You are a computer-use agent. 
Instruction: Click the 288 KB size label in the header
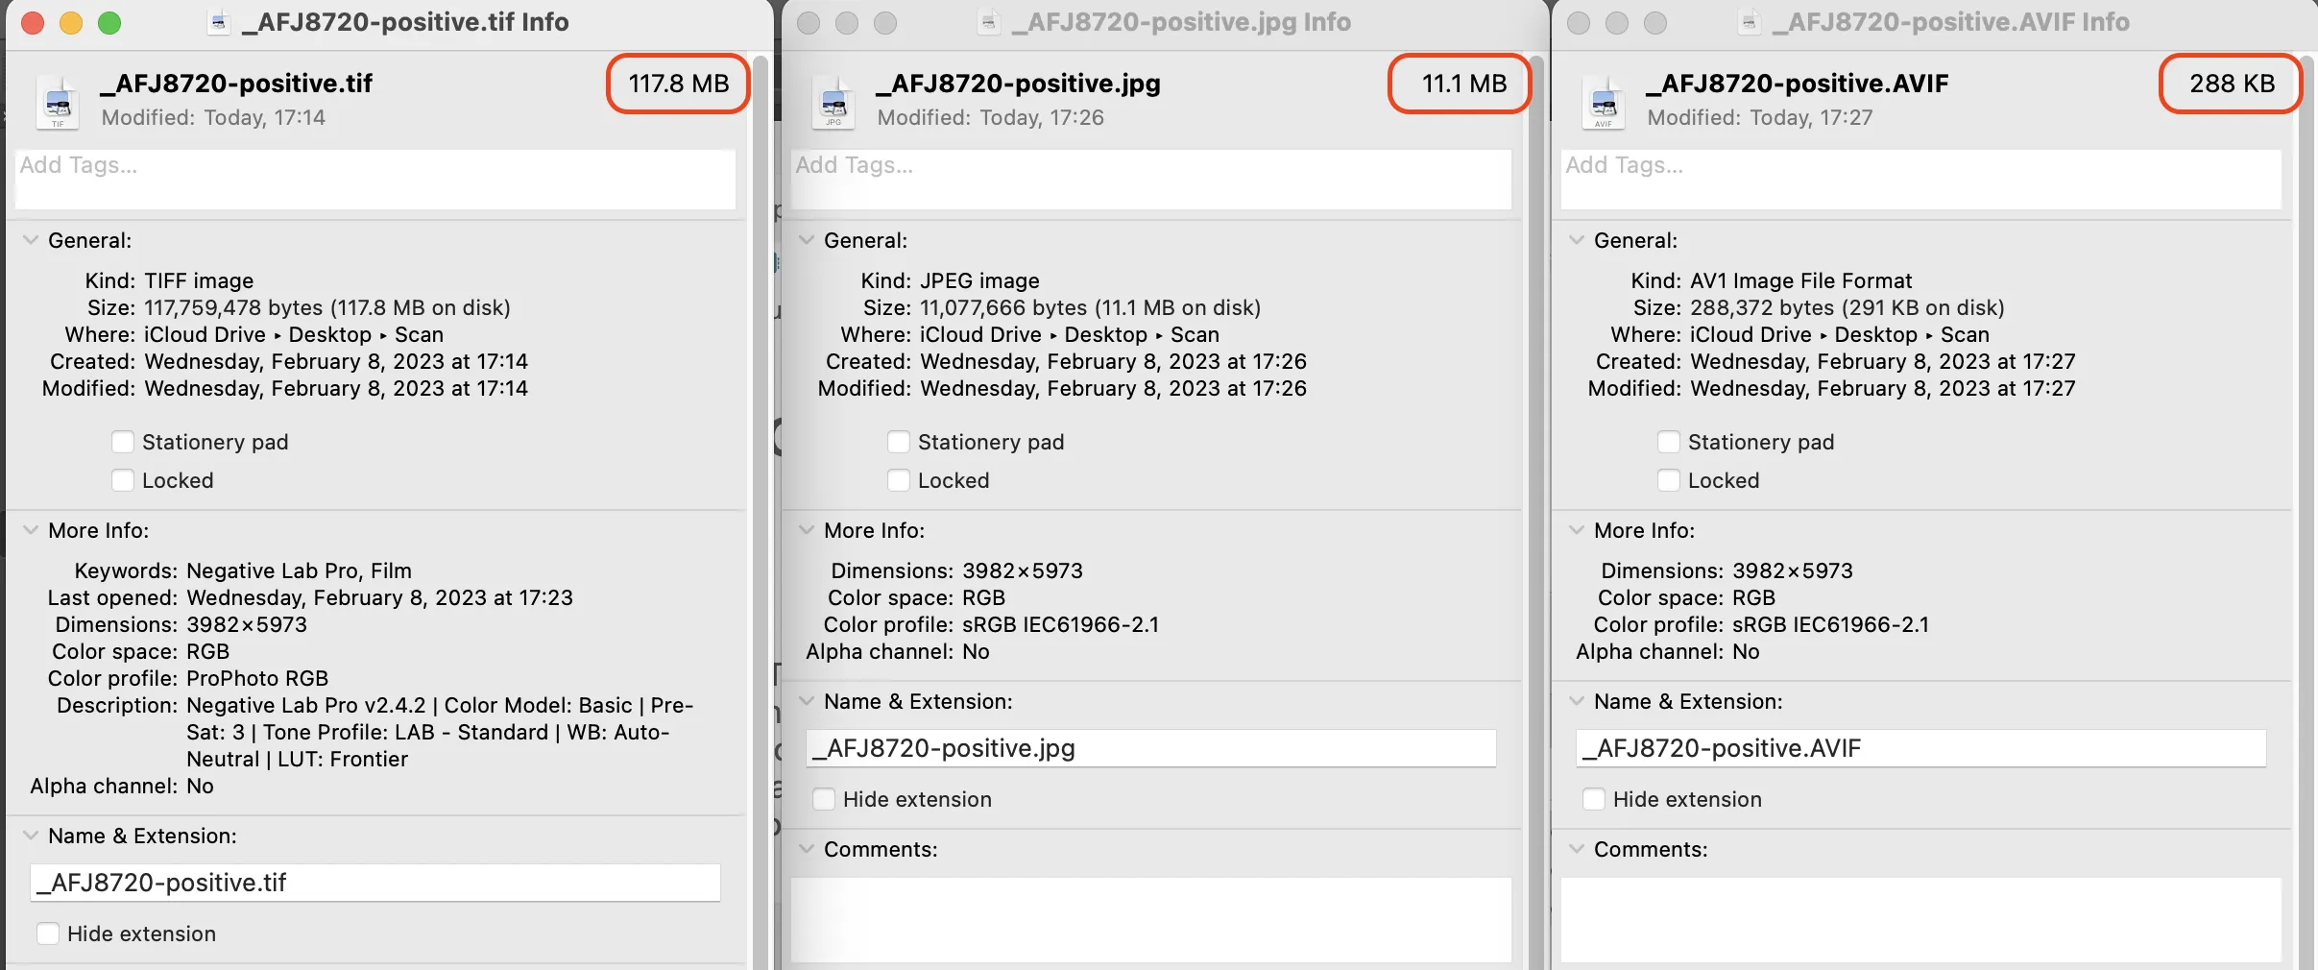2233,84
